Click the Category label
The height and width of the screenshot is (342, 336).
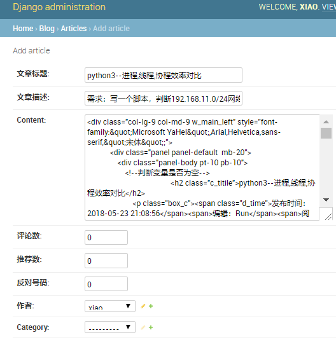[x=32, y=327]
